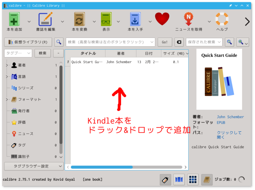Image resolution: width=255 pixels, height=190 pixels.
Task: Click the add saved search plus magnifier
Action: tap(243, 42)
